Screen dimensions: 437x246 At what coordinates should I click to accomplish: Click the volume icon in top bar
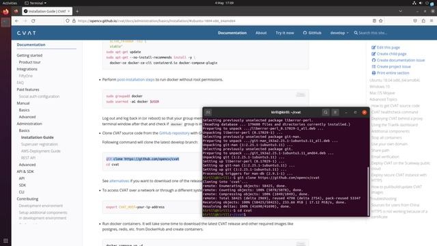[x=421, y=3]
